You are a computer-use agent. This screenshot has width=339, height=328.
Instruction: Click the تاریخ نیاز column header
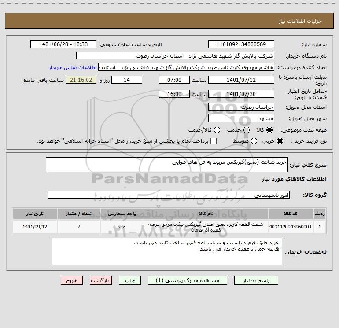[35, 214]
